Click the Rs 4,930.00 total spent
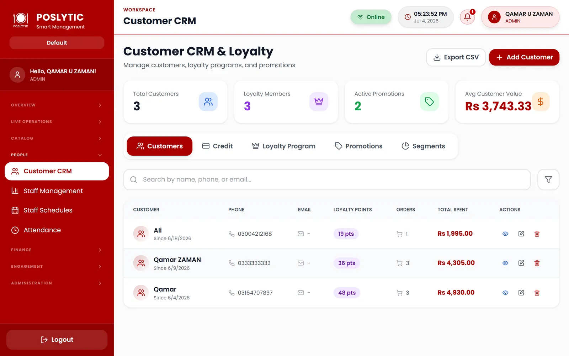This screenshot has height=356, width=569. (x=456, y=292)
